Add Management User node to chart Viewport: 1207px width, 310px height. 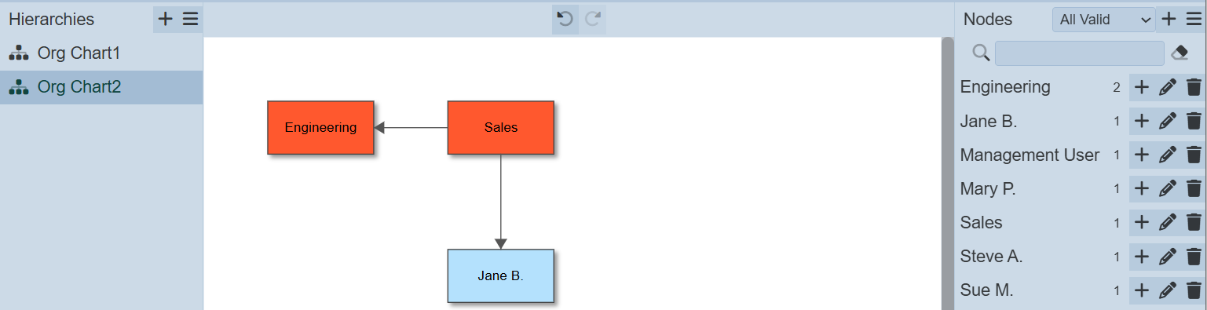point(1142,155)
